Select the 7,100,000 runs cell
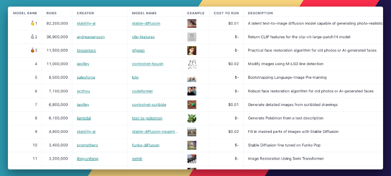 point(59,91)
